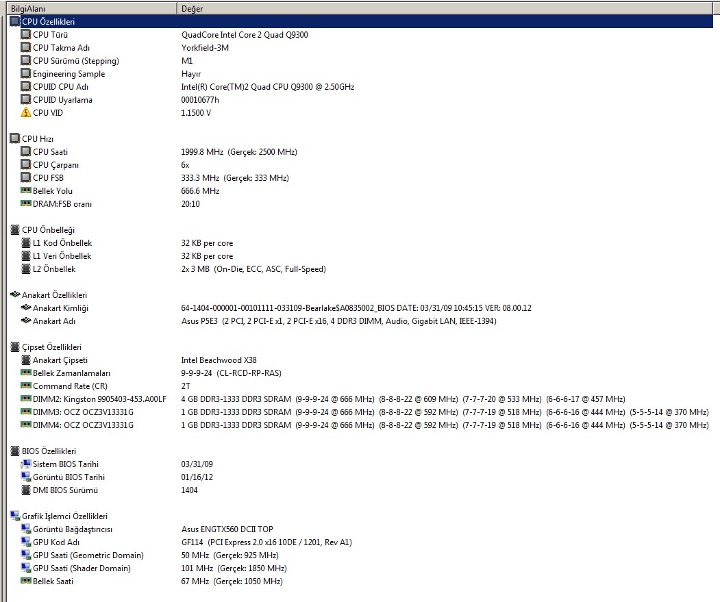
Task: Click the GPU Kod Adı icon
Action: (26, 542)
